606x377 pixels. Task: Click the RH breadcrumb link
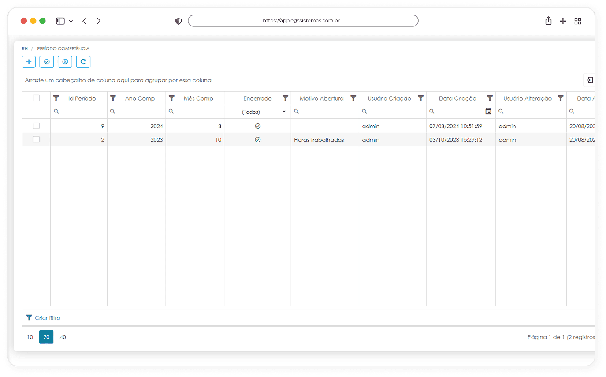pos(25,49)
